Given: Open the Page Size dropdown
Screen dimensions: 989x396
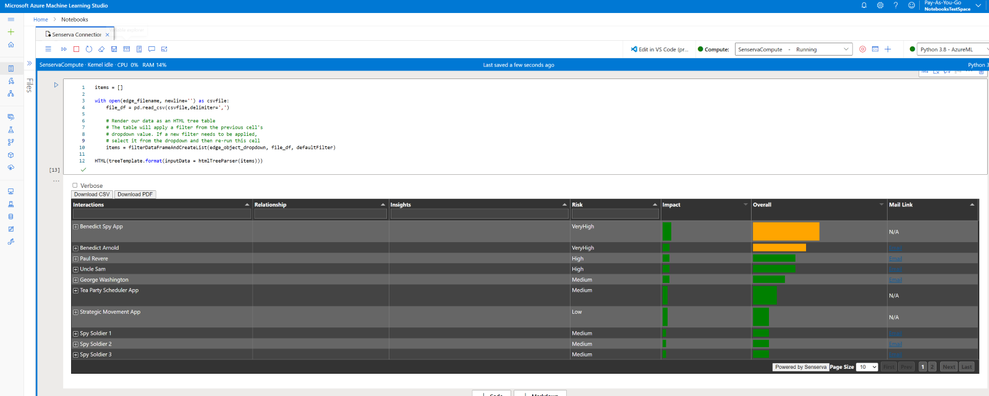Looking at the screenshot, I should [x=867, y=367].
